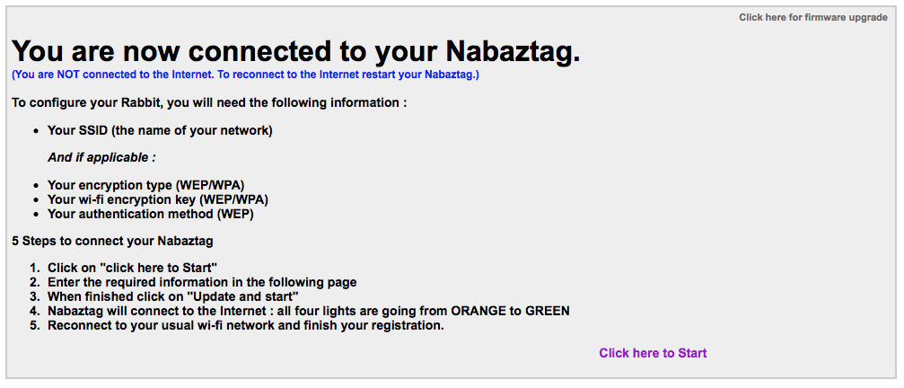Screen dimensions: 904x388
Task: Click step 4 'Nabaztag will connect to the Internet'
Action: 309,312
